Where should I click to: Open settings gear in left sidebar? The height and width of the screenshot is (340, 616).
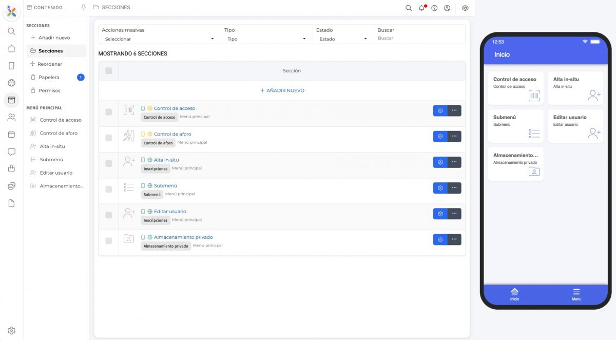(11, 330)
